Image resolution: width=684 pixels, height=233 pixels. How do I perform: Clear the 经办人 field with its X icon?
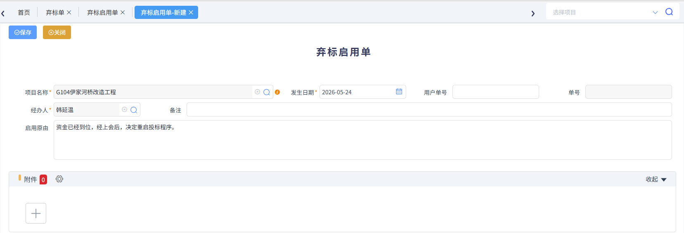click(124, 110)
